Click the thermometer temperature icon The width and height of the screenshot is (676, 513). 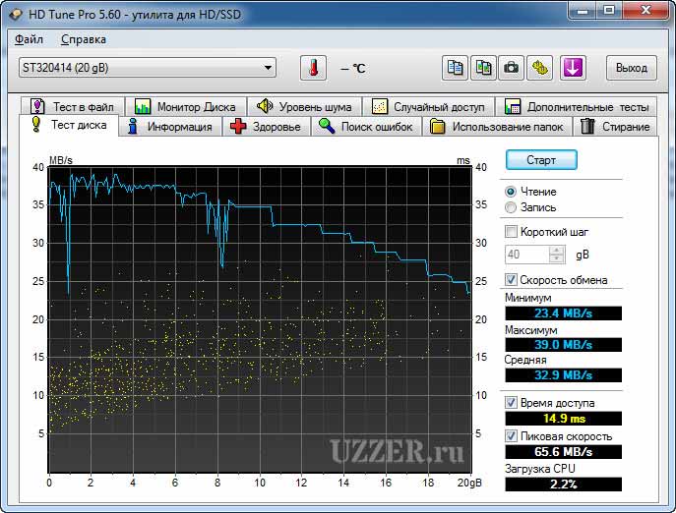point(313,68)
